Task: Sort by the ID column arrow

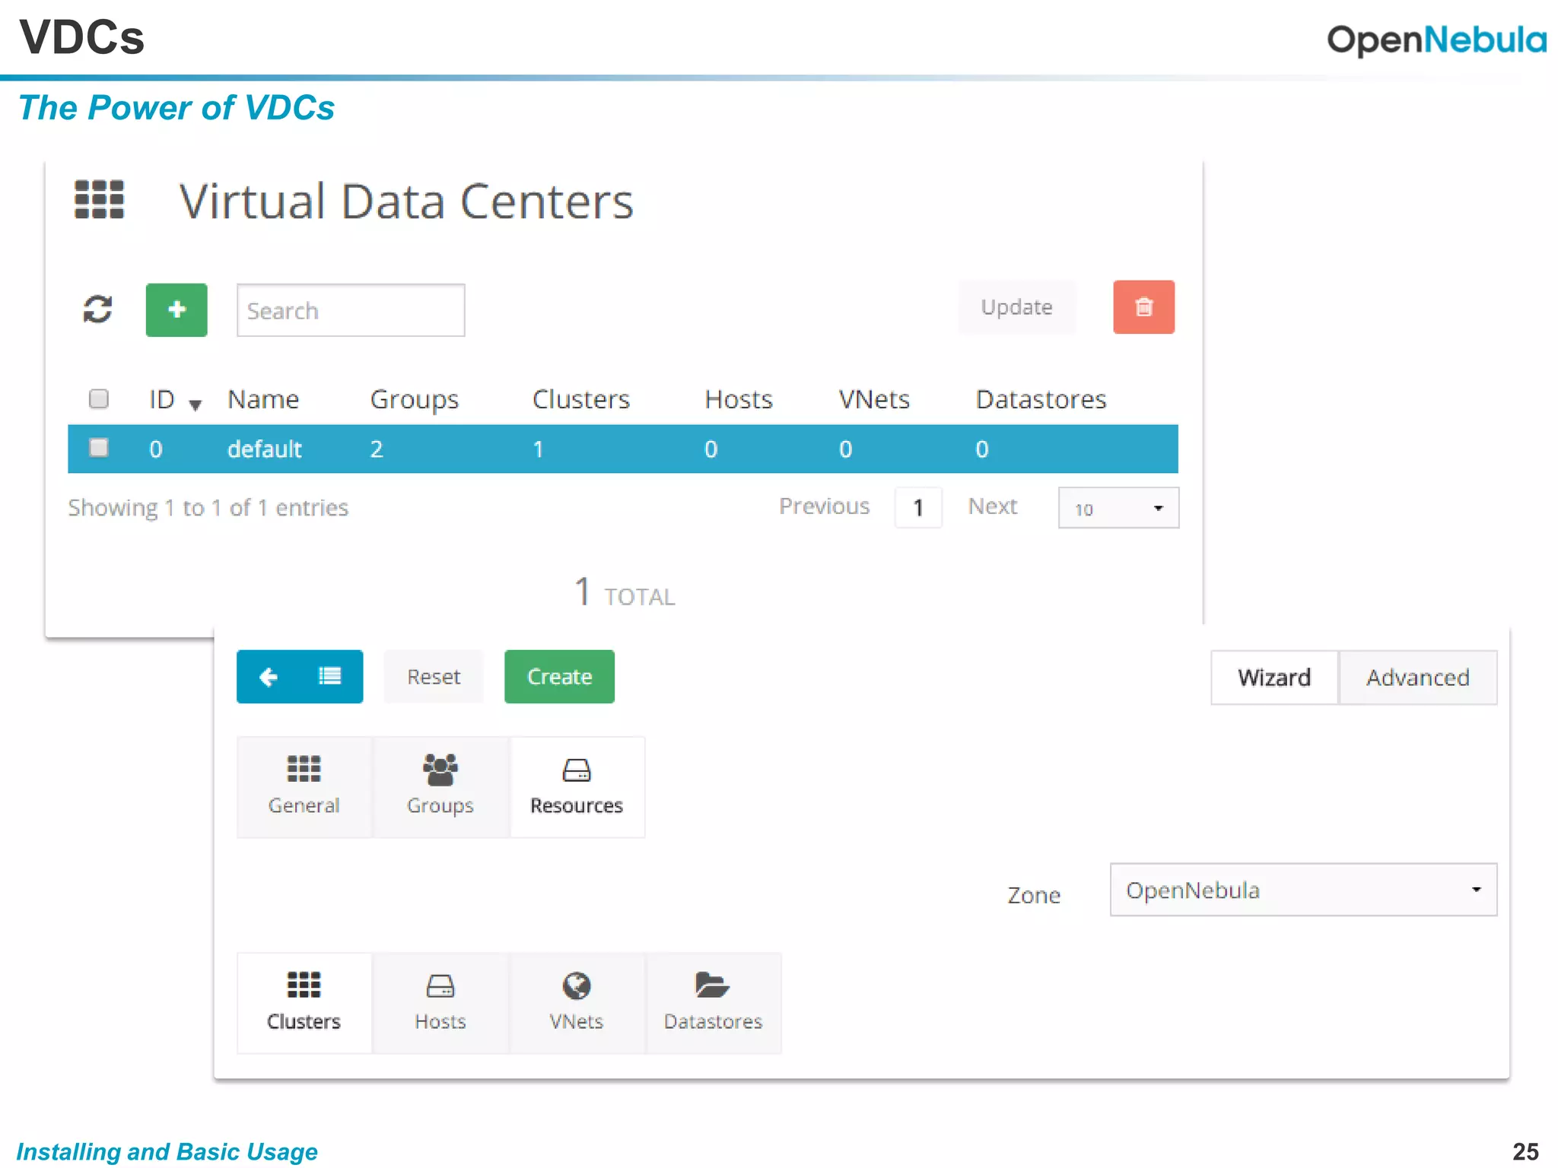Action: (x=196, y=405)
